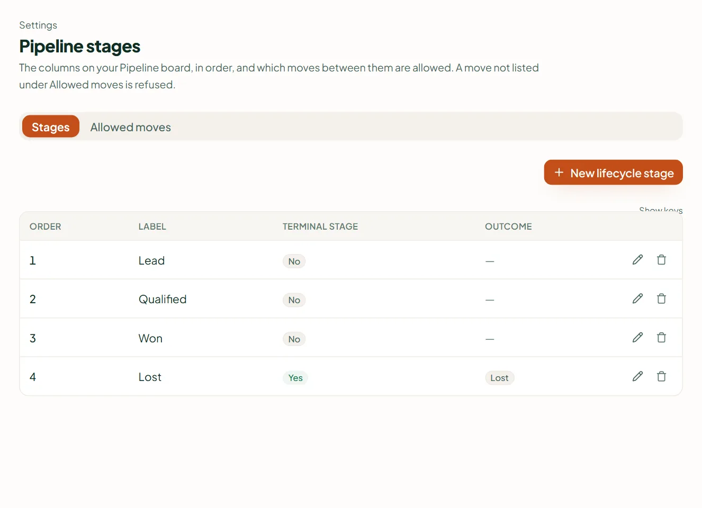Edit the Lead stage with the pencil icon
The height and width of the screenshot is (508, 702).
pos(637,260)
